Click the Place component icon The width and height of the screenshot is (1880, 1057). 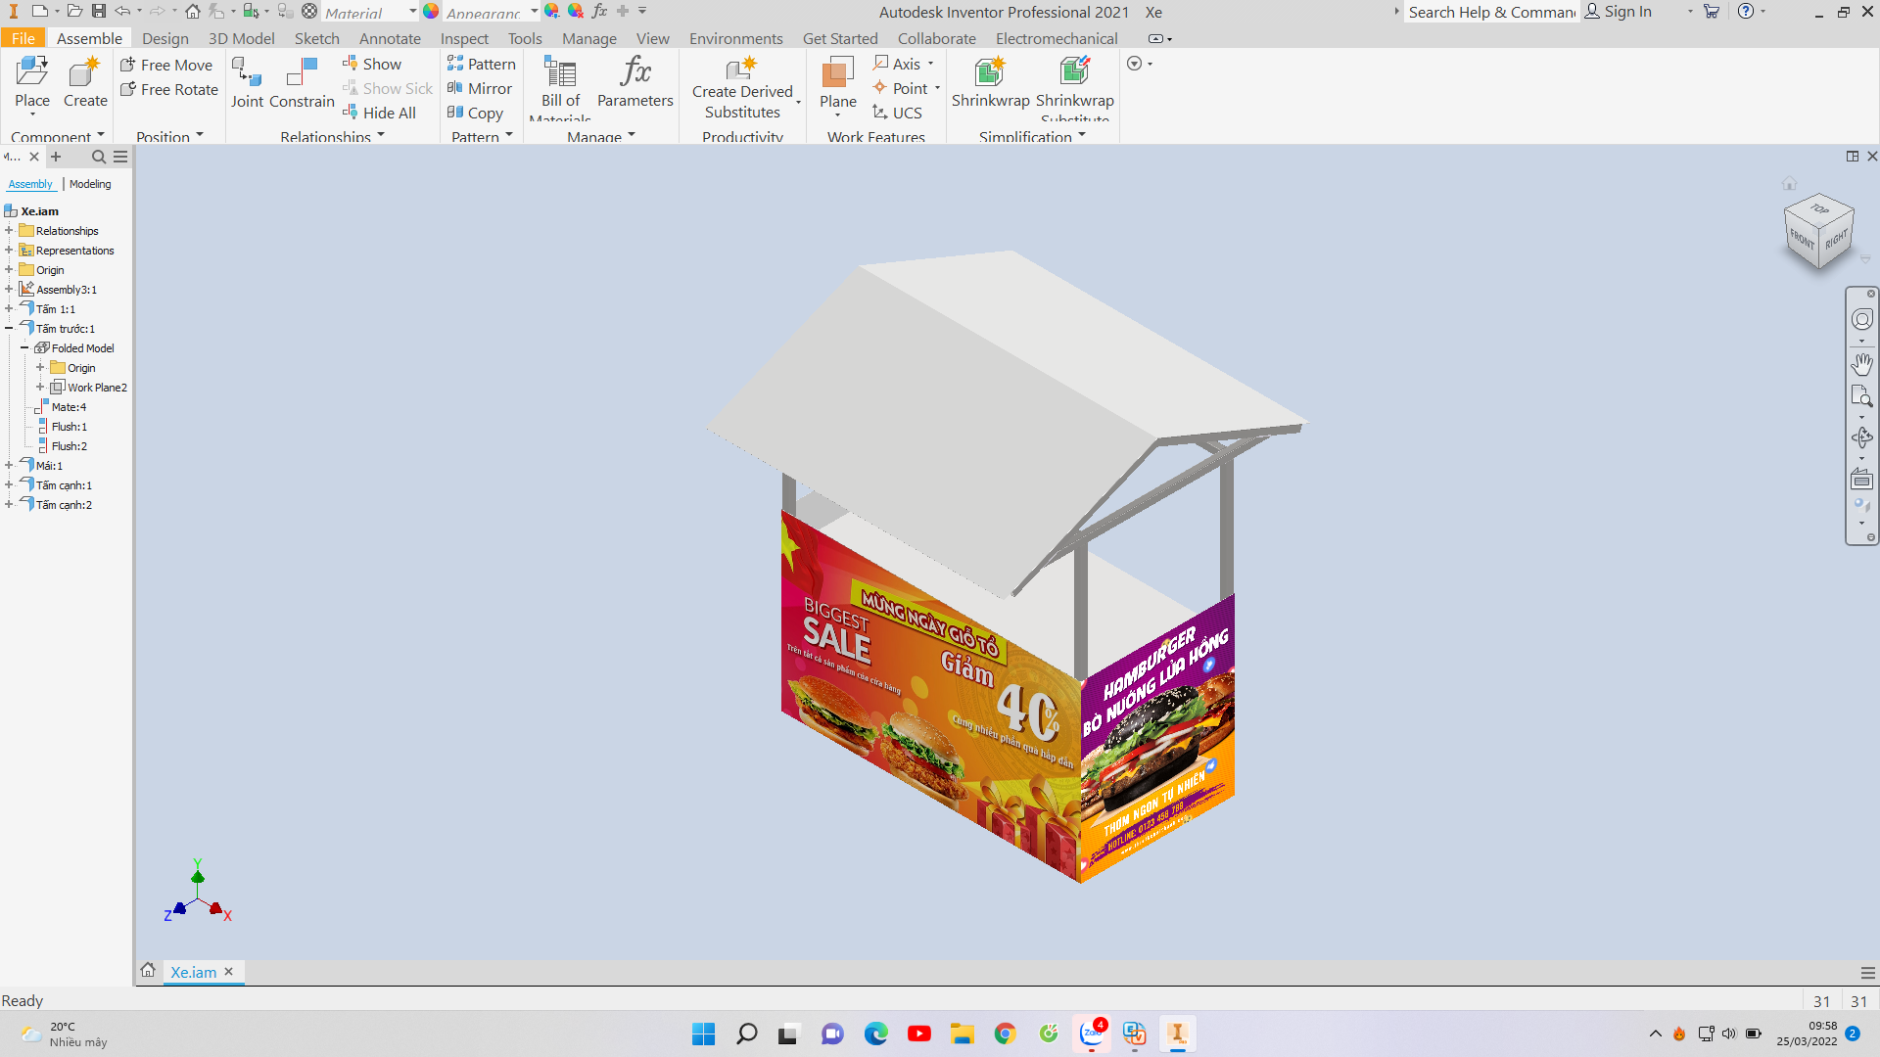pyautogui.click(x=31, y=82)
